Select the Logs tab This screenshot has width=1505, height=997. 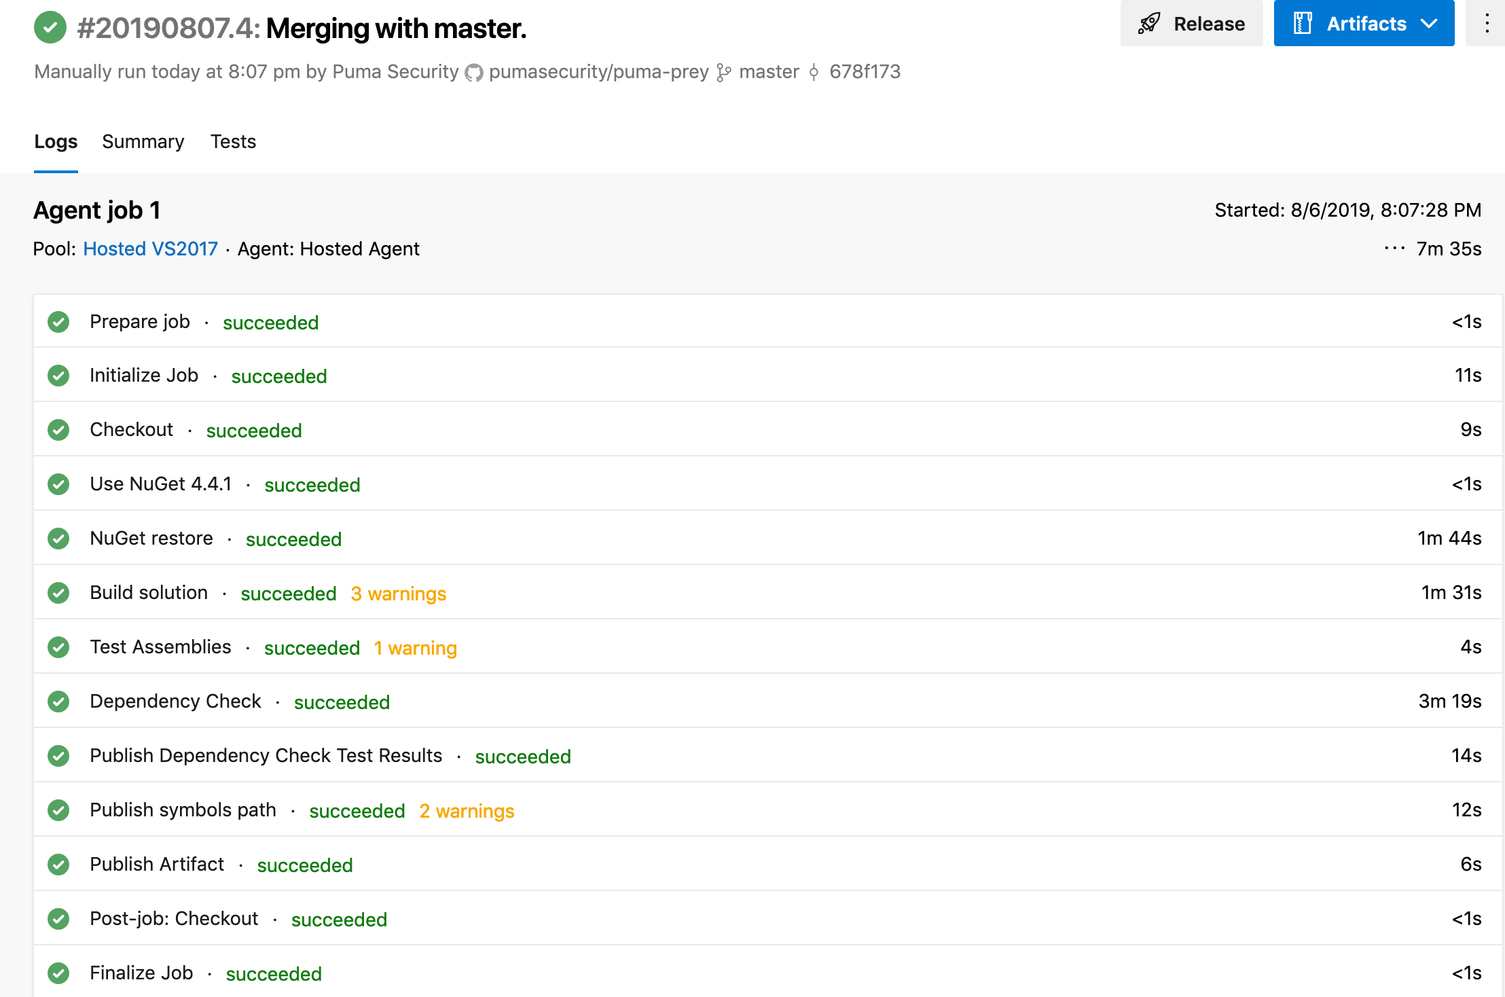coord(56,141)
